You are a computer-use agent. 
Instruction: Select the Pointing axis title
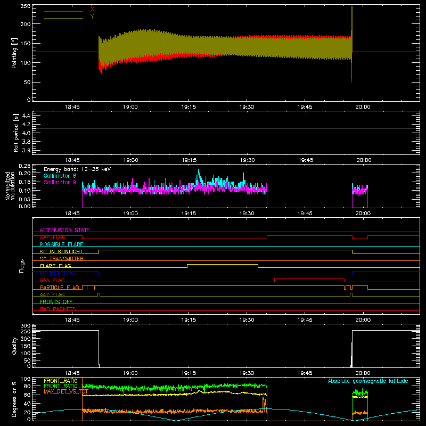14,53
